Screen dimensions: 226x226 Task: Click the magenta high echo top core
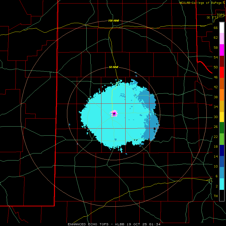[114, 114]
